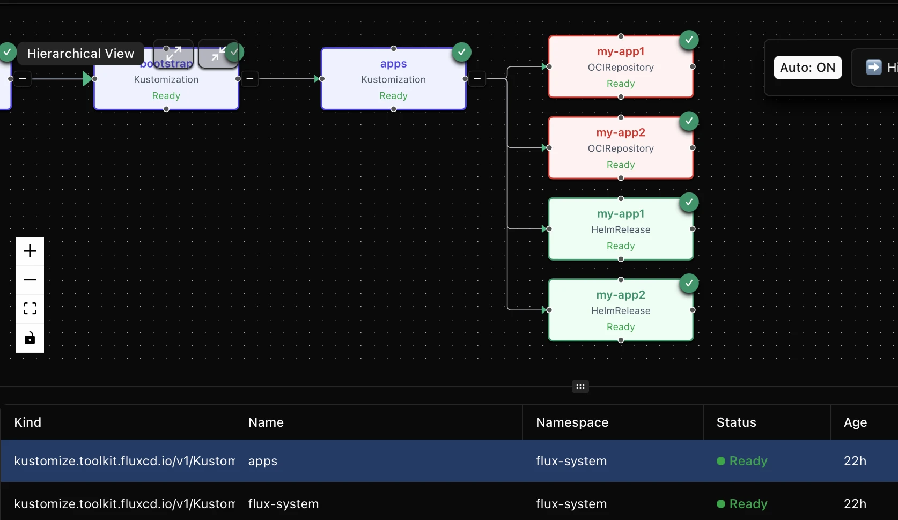Click the green check badge on my-app1 OCIRepository

tap(689, 40)
